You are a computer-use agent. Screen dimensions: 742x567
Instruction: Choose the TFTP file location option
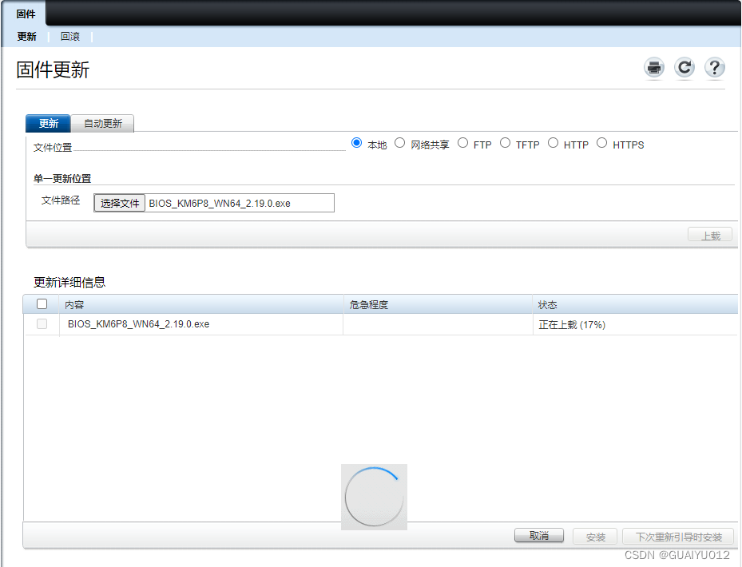tap(505, 143)
